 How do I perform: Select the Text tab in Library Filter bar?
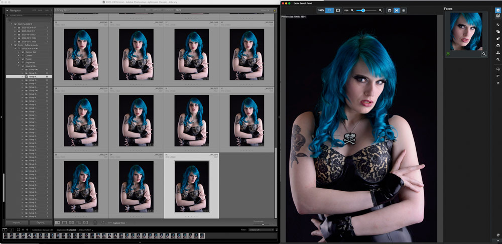click(148, 10)
